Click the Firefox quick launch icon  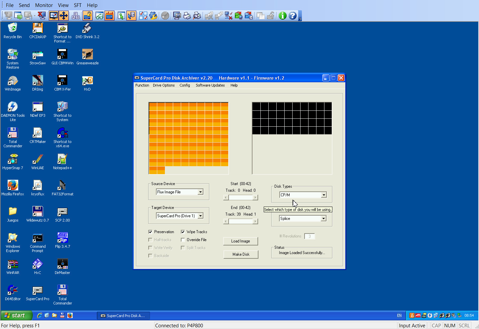[x=70, y=315]
